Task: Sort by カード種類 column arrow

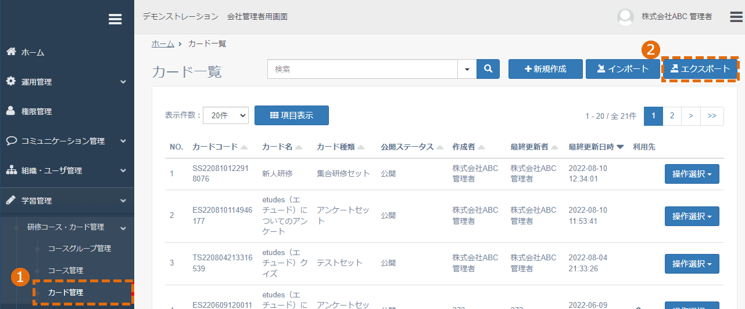Action: [x=361, y=147]
